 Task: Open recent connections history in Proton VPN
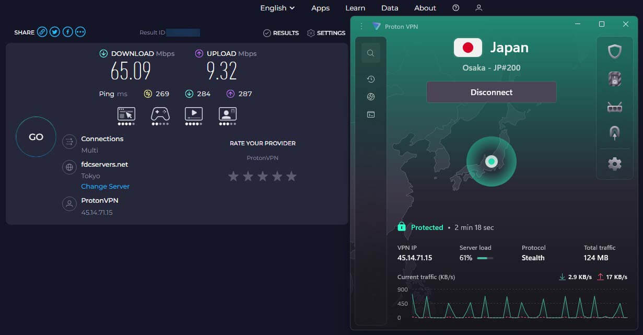coord(371,79)
